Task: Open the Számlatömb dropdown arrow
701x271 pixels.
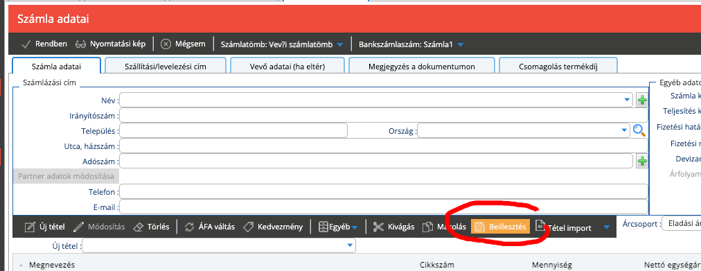Action: pyautogui.click(x=340, y=44)
